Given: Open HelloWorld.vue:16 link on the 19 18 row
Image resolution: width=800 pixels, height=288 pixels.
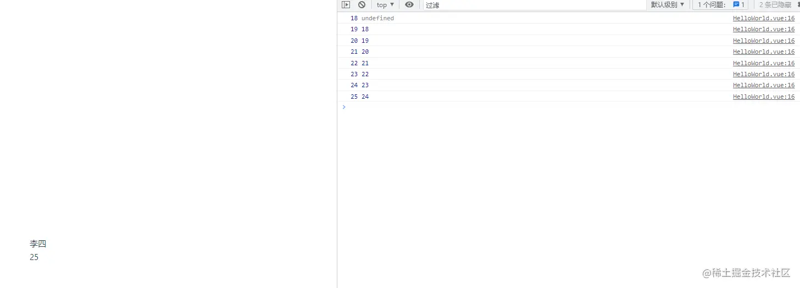Looking at the screenshot, I should [x=763, y=29].
